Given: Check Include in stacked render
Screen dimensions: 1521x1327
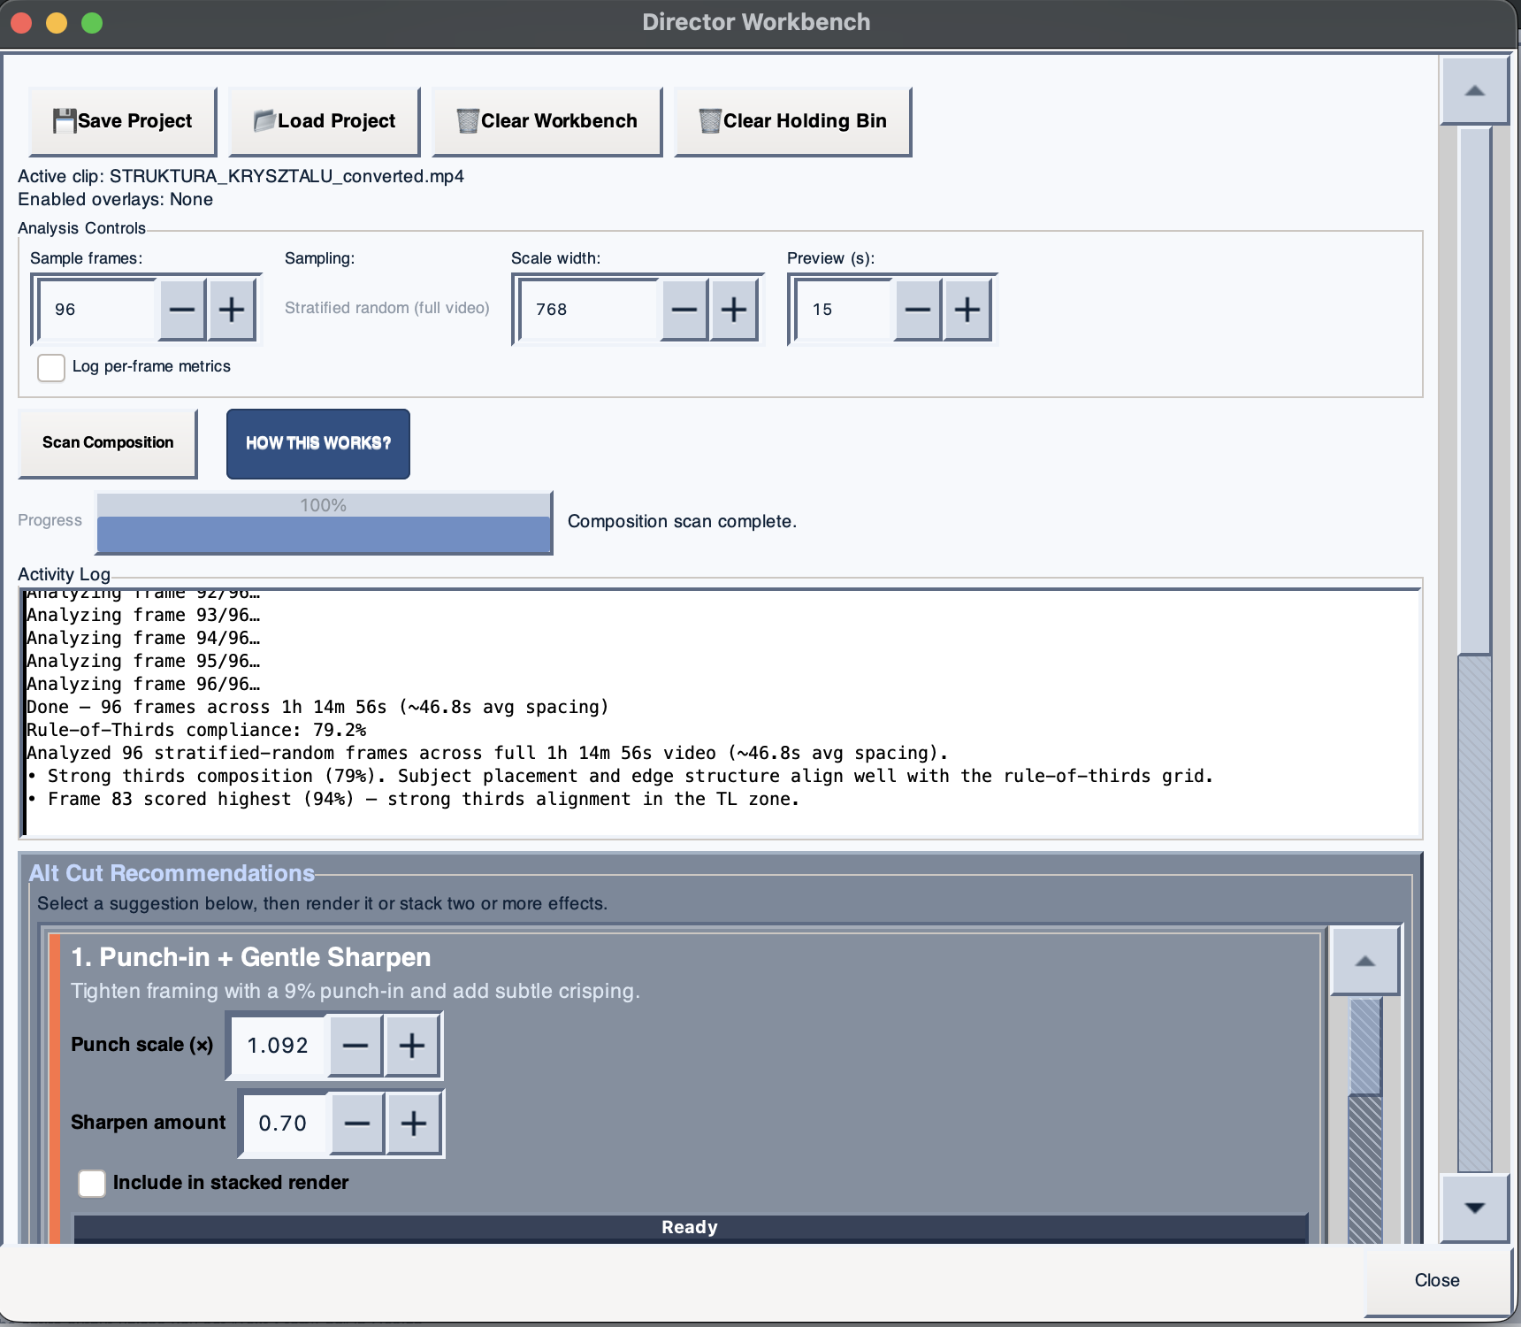Looking at the screenshot, I should click(x=92, y=1183).
